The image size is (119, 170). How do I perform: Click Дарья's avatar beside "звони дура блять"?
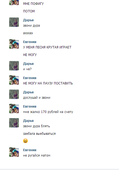(14, 123)
